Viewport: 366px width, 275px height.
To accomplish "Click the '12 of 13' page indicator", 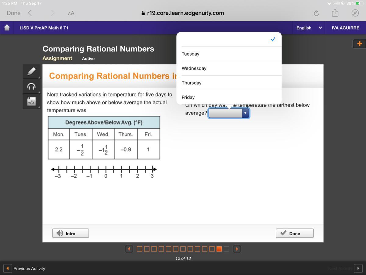I will coord(183,258).
